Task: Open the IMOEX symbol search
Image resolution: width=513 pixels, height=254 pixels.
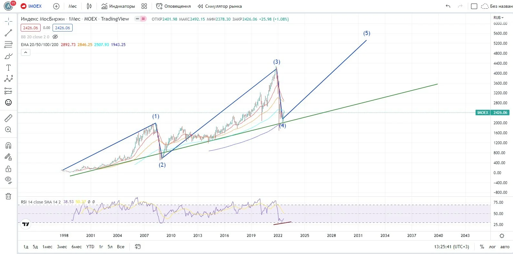Action: (x=31, y=6)
